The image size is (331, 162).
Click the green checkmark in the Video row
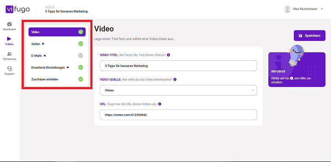[x=81, y=32]
